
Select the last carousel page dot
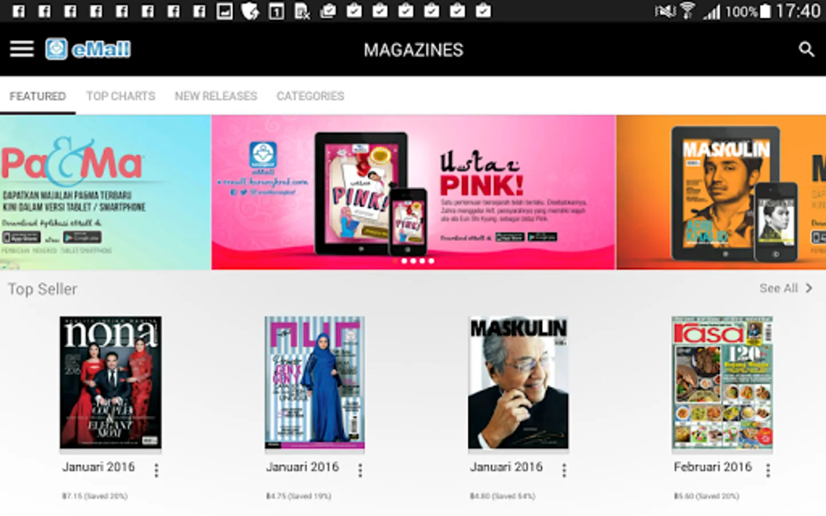(431, 261)
